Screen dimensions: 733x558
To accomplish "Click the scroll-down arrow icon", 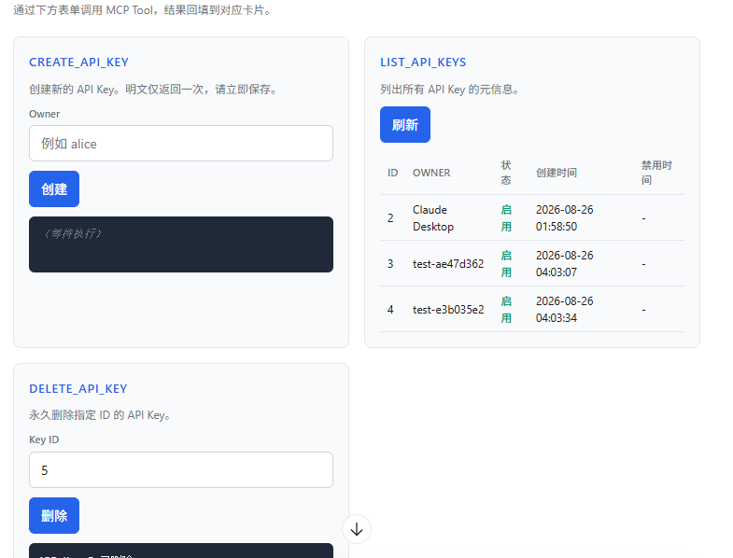I will tap(357, 529).
